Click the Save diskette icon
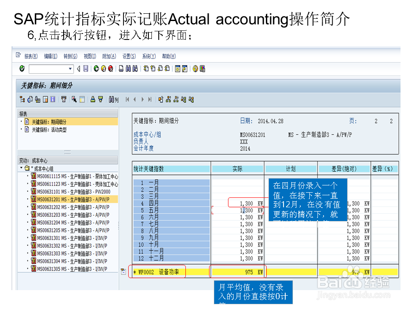Screen dimensions: 413x309 coord(86,69)
